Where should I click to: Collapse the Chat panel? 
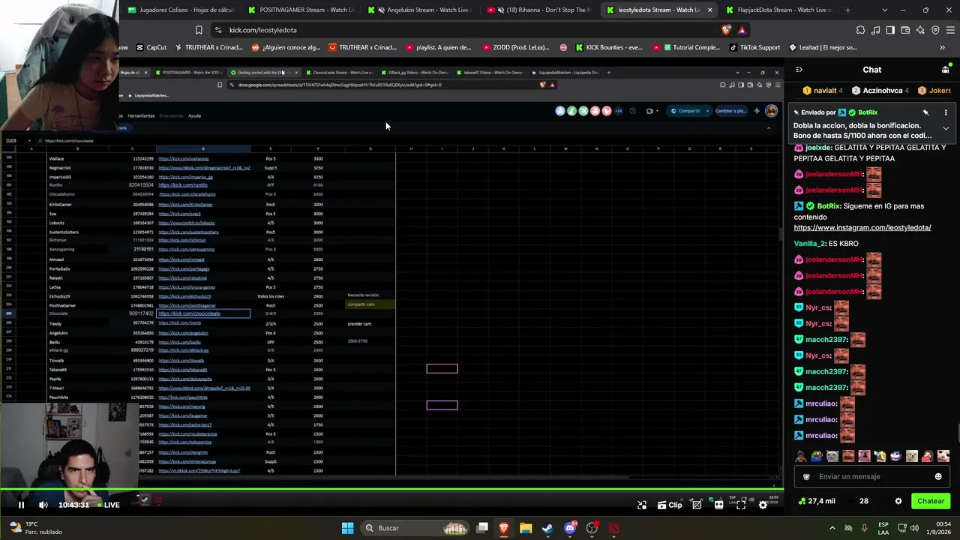(799, 70)
